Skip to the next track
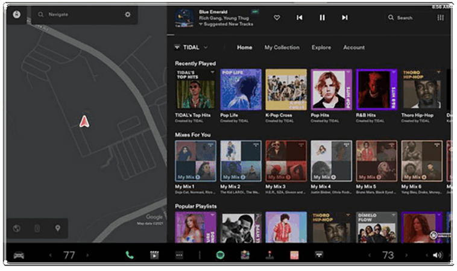The image size is (457, 271). tap(344, 17)
